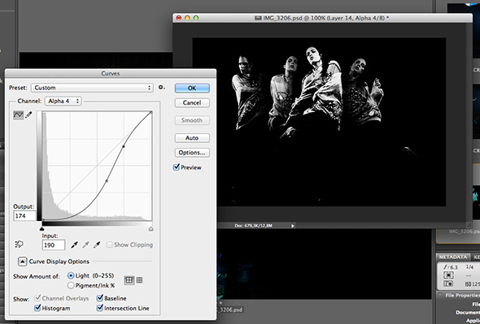Toggle the Preview checkbox

(177, 167)
